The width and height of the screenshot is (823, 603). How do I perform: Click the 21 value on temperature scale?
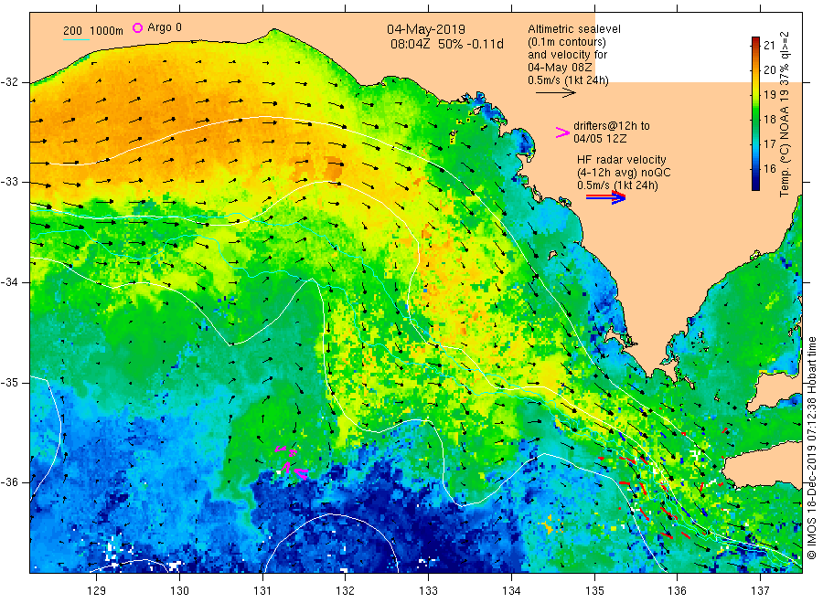[769, 45]
